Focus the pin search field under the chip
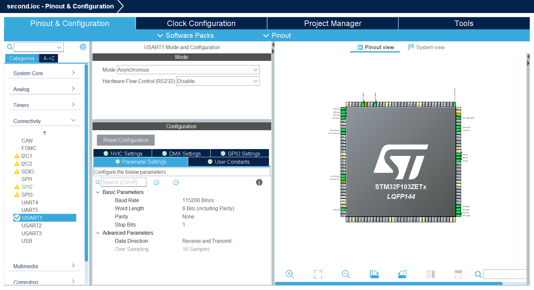 point(505,274)
